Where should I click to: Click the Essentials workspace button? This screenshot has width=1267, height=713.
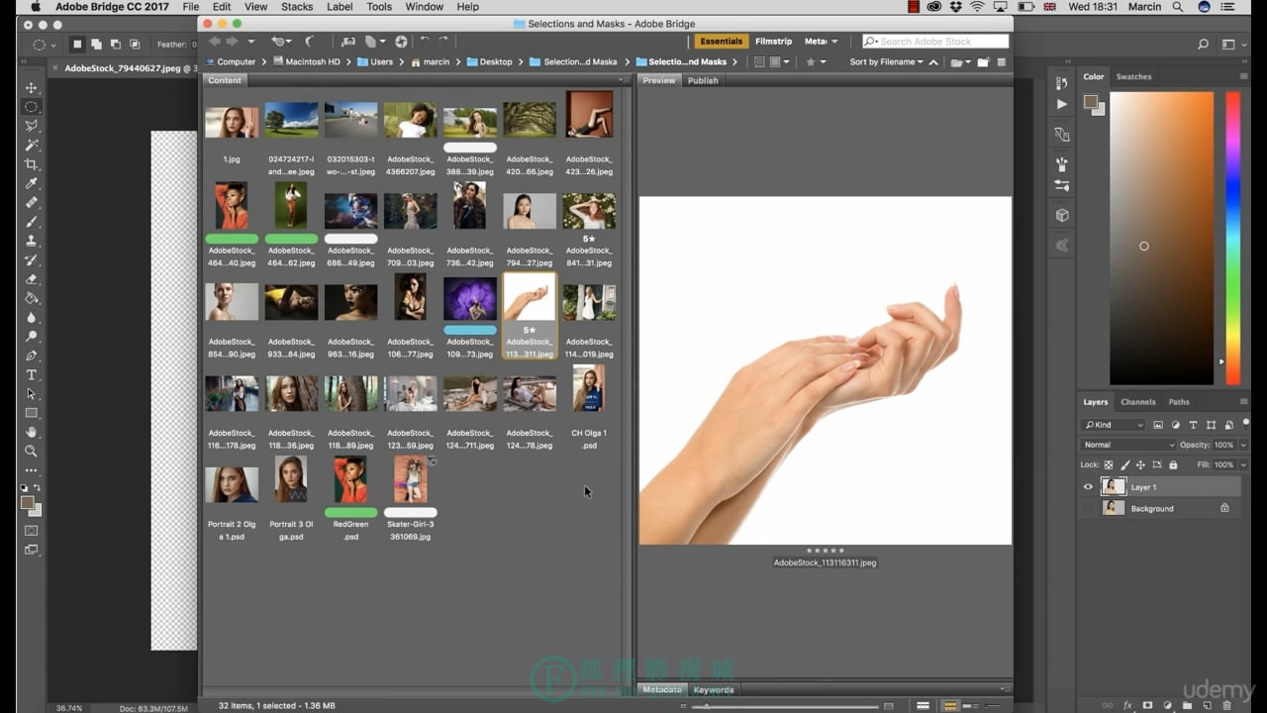click(721, 42)
